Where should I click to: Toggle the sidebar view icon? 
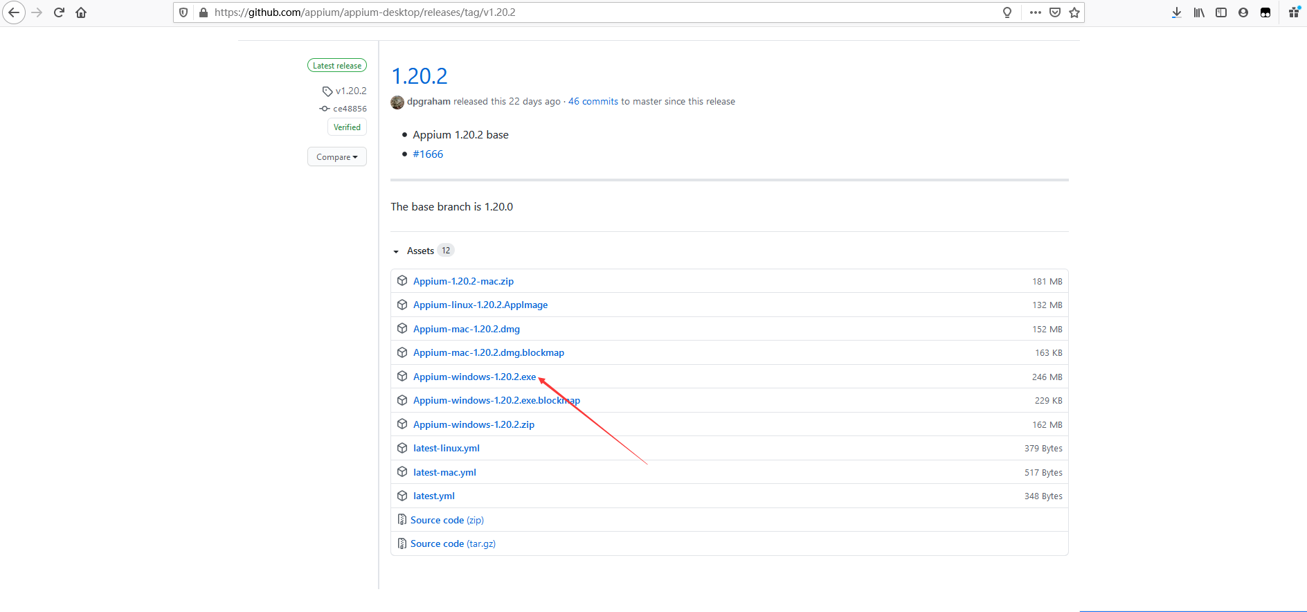(x=1221, y=12)
